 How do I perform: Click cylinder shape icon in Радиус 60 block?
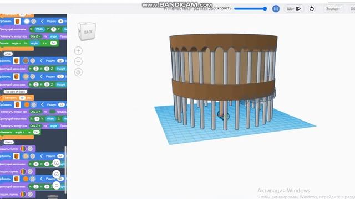16,179
